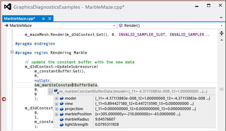Image resolution: width=226 pixels, height=131 pixels.
Task: Expand the projection member
Action: [x=57, y=109]
